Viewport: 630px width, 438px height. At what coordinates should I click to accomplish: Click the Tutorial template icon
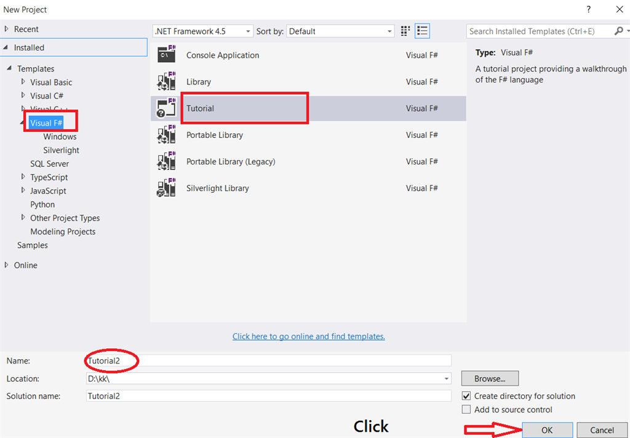tap(166, 108)
